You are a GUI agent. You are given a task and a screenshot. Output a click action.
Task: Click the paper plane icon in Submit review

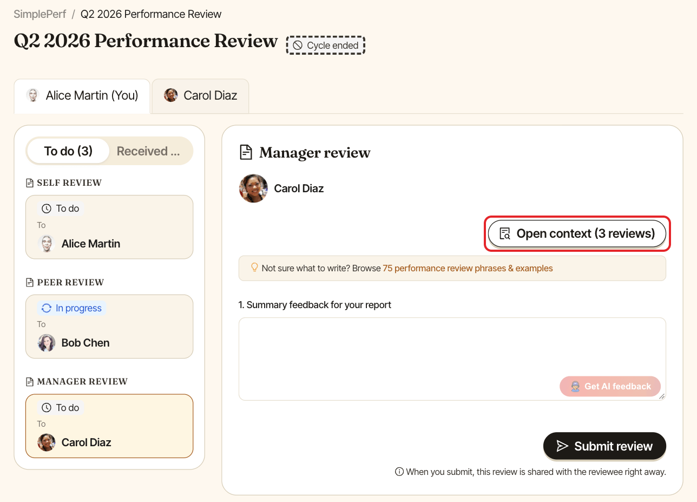[x=562, y=446]
